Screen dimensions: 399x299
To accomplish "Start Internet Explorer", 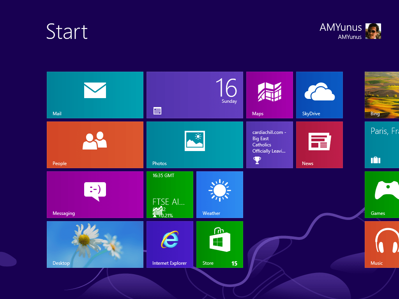I will click(169, 244).
